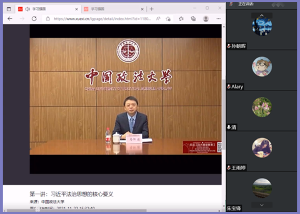Screen dimensions: 300x214
Task: Open a new browser tab
Action: pyautogui.click(x=152, y=9)
